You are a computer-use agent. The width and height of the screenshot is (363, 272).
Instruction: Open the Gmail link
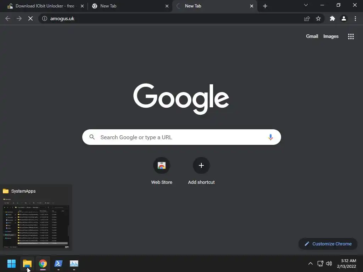[x=312, y=36]
